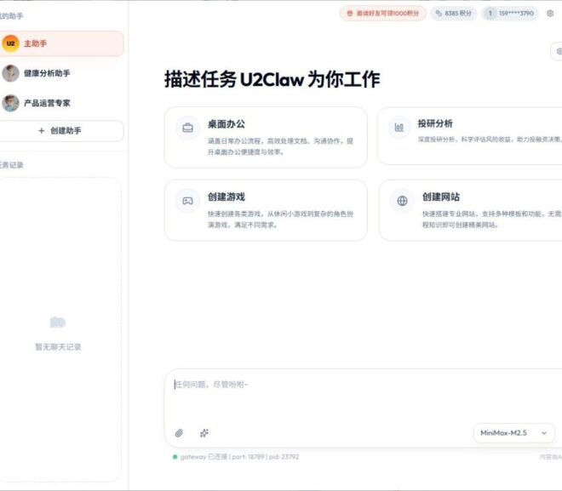The image size is (562, 491).
Task: Open the 产品运营专家 assistant
Action: pos(61,103)
